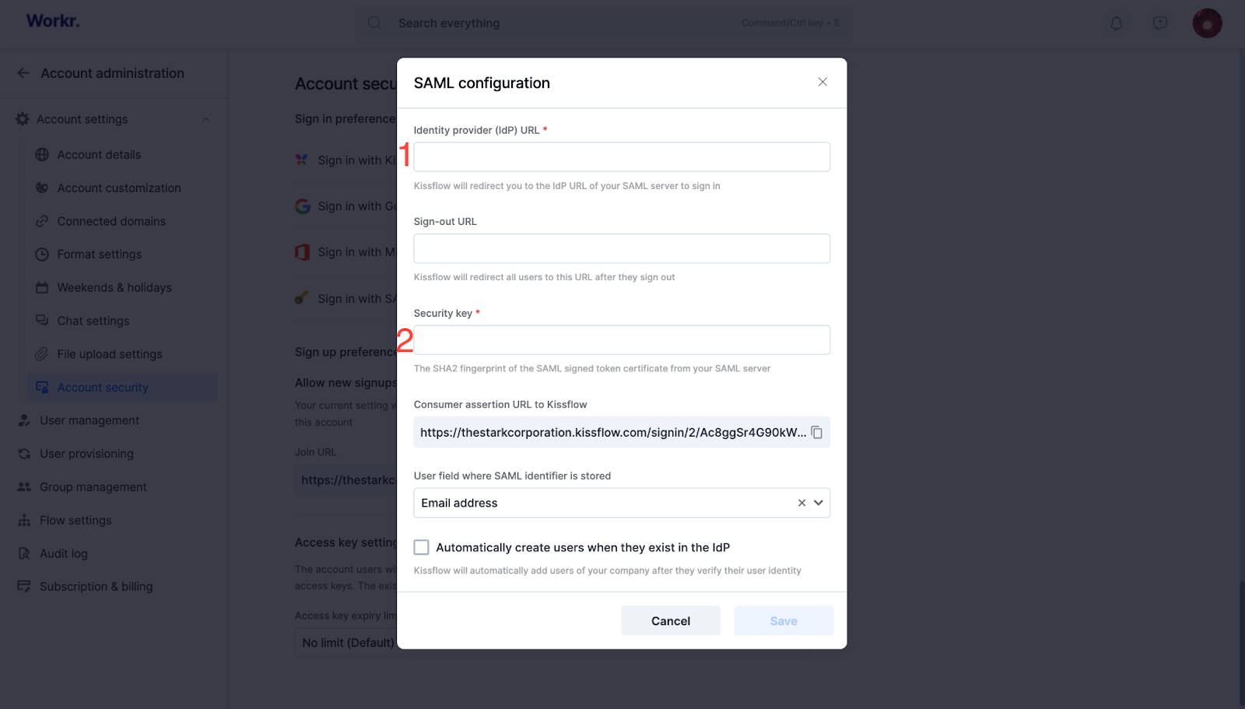Go back using the Account administration arrow
This screenshot has height=709, width=1245.
(23, 73)
